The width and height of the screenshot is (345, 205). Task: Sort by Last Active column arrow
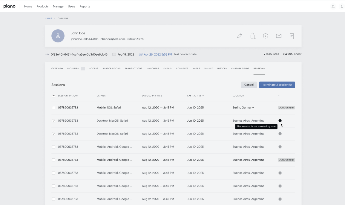[203, 96]
